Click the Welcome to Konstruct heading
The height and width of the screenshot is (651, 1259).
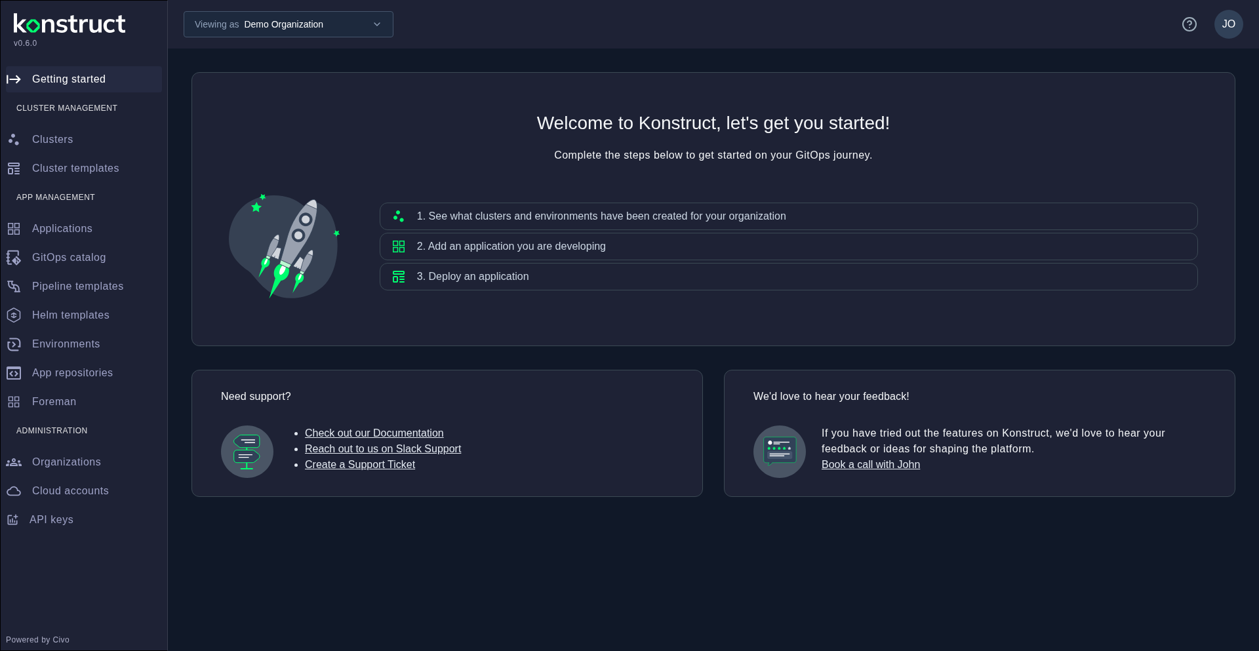(x=713, y=123)
